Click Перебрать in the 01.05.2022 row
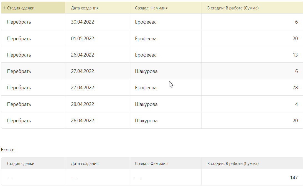This screenshot has height=186, width=303. click(x=19, y=39)
